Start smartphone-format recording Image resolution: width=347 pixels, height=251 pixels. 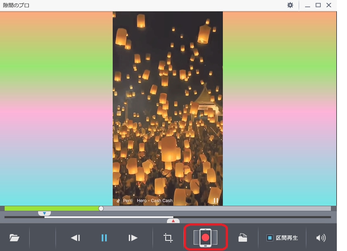(205, 237)
